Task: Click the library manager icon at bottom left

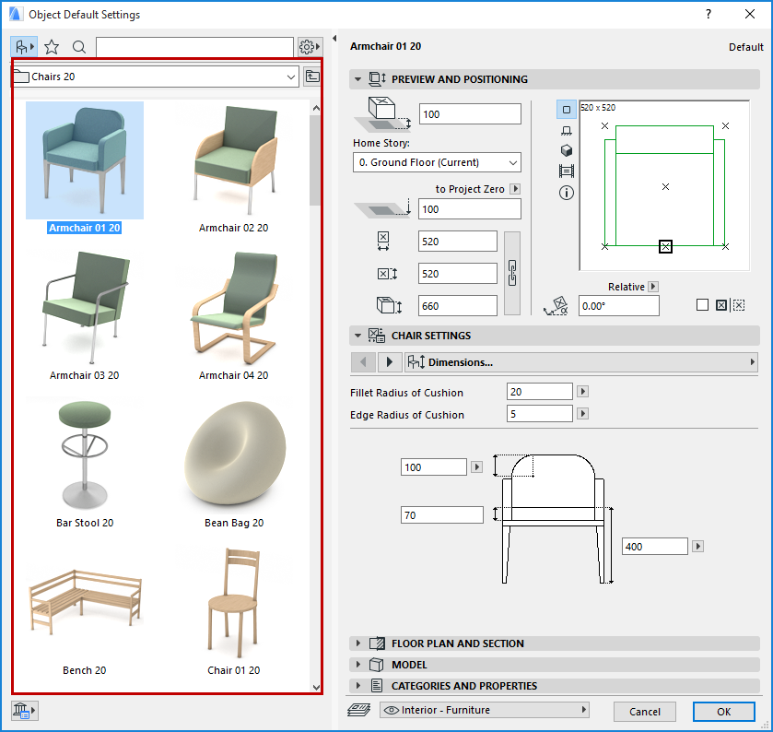Action: [24, 710]
